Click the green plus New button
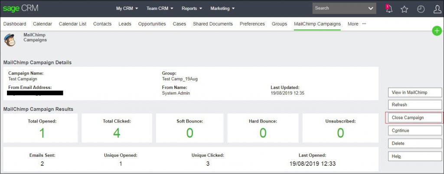The width and height of the screenshot is (444, 174). 437,31
